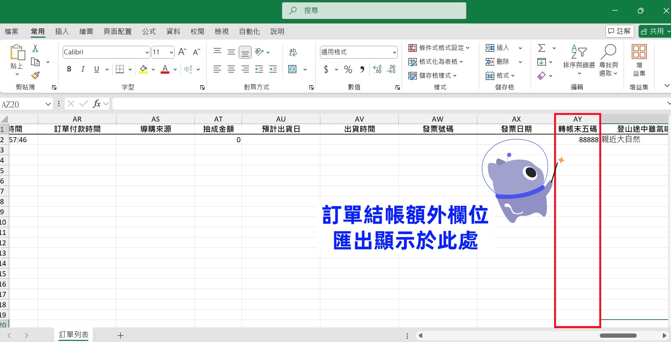Click the 共用 share button

(x=655, y=31)
